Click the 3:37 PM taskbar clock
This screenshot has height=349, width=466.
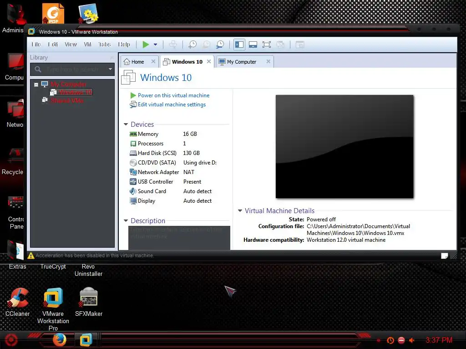click(439, 340)
